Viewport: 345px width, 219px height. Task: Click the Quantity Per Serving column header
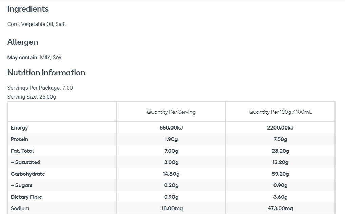pyautogui.click(x=171, y=112)
